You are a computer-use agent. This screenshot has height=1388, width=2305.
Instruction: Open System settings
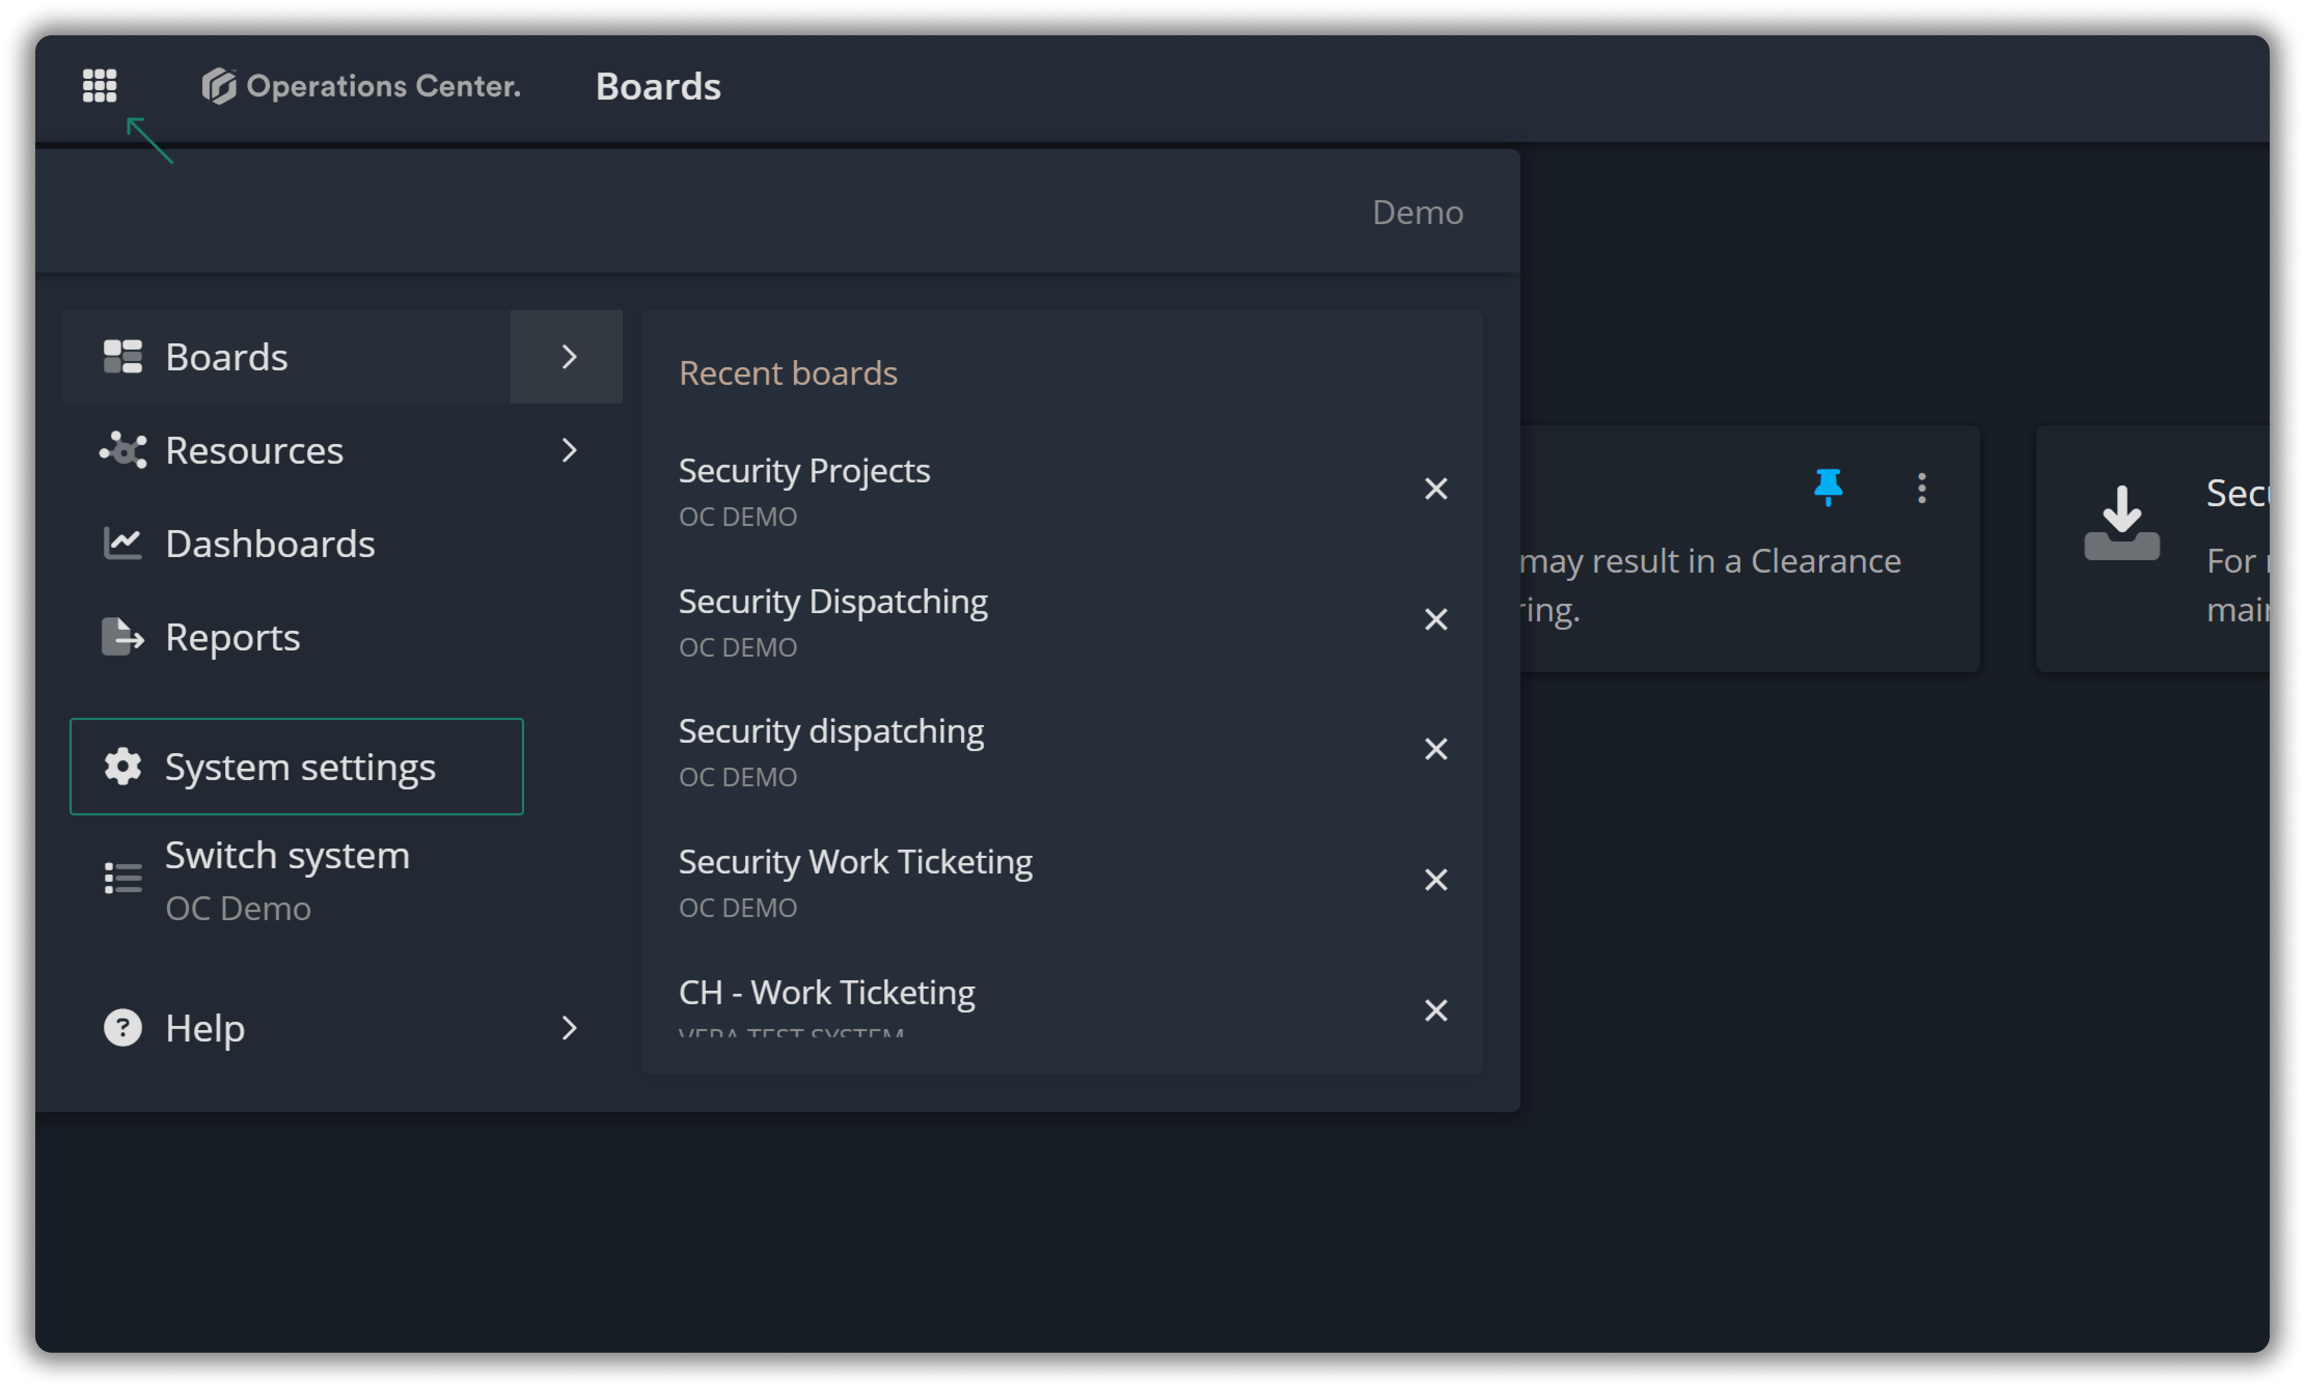pyautogui.click(x=296, y=766)
